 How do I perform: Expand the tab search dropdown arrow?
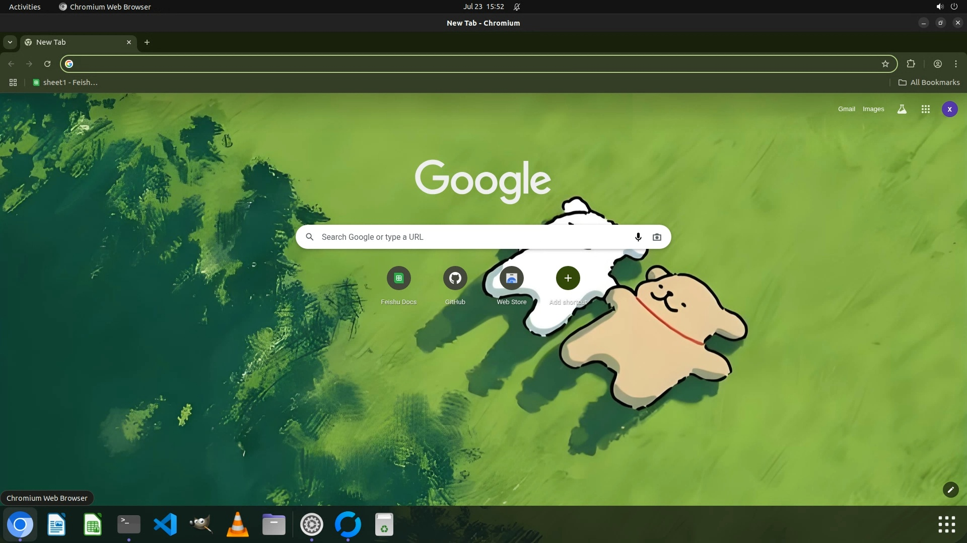click(x=10, y=42)
